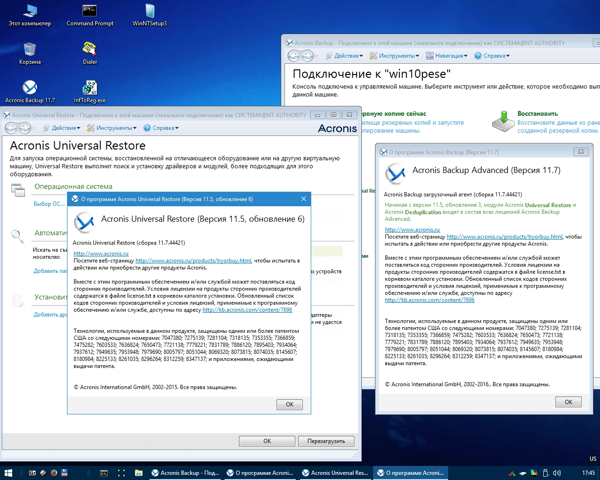This screenshot has height=480, width=600.
Task: Click the 17:45 taskbar clock
Action: click(588, 473)
